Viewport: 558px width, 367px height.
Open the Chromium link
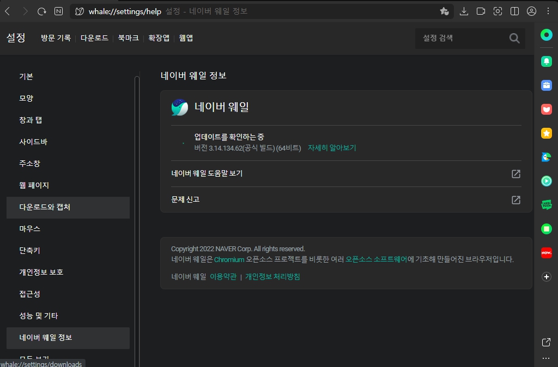(x=229, y=259)
